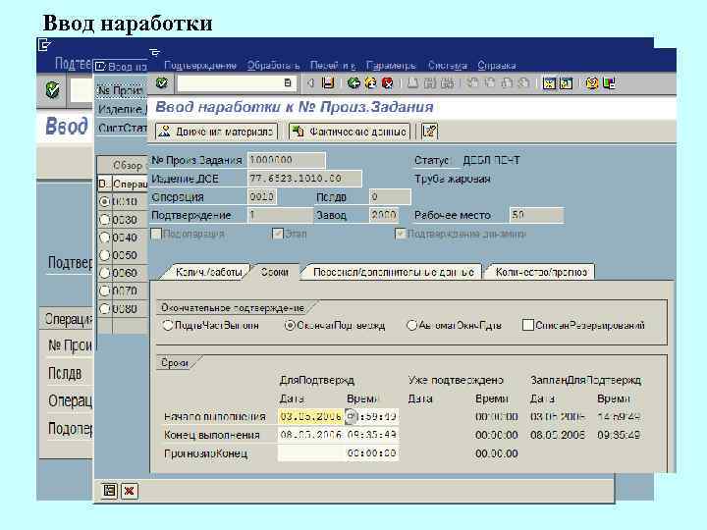Go to first page icon

[472, 83]
